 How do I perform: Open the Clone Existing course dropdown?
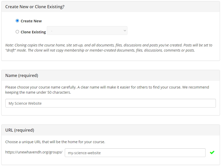click(x=87, y=31)
